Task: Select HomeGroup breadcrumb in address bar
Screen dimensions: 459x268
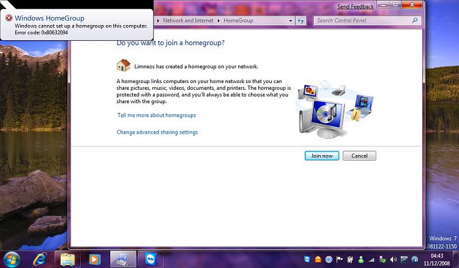Action: click(x=238, y=20)
